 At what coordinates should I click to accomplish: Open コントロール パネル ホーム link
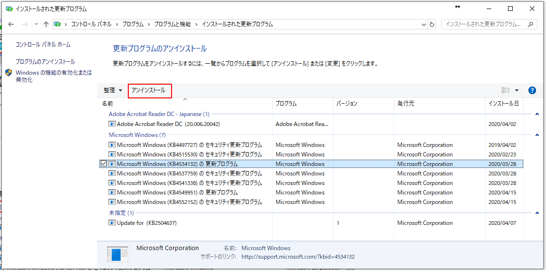[x=43, y=45]
